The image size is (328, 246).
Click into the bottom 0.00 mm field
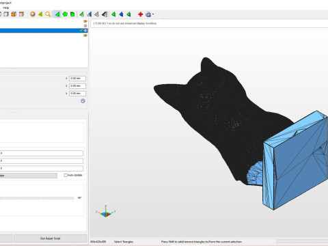pos(77,94)
